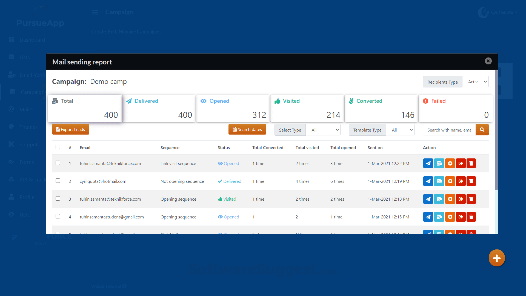Image resolution: width=526 pixels, height=296 pixels.
Task: Toggle the select-all checkbox in the table header
Action: pos(58,147)
